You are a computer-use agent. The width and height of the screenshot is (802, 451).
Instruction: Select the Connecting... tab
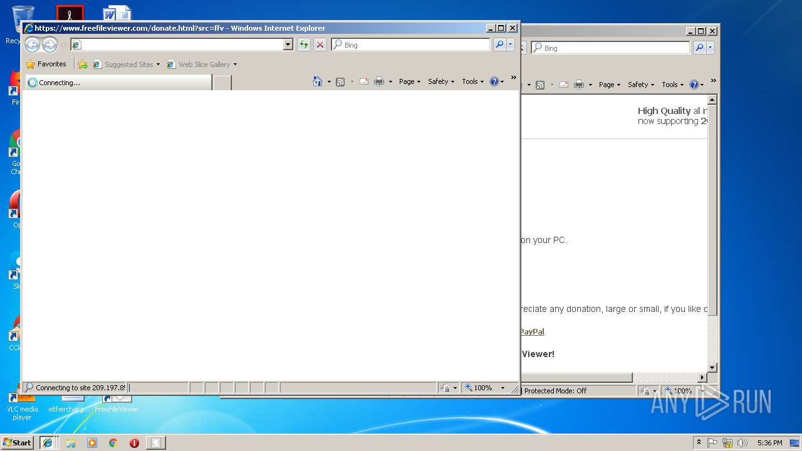pyautogui.click(x=118, y=82)
